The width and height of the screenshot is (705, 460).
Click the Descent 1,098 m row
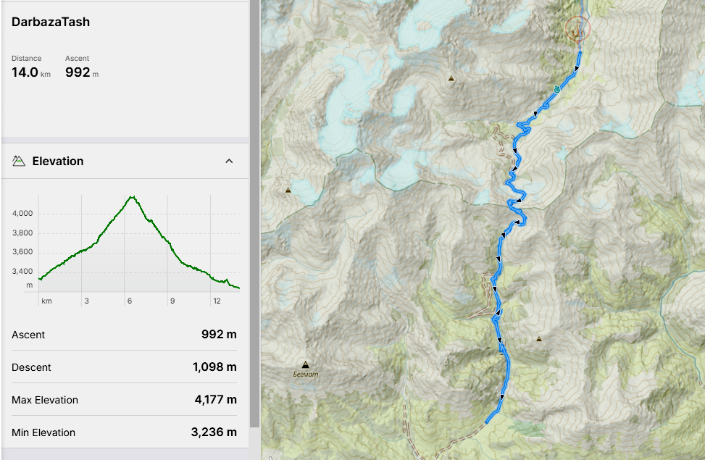pyautogui.click(x=125, y=367)
